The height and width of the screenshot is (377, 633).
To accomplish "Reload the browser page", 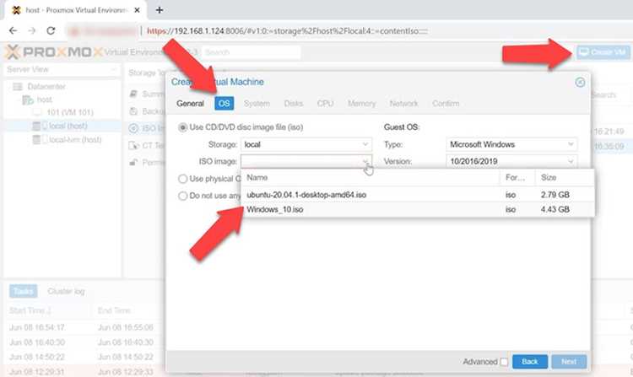I will [x=51, y=30].
